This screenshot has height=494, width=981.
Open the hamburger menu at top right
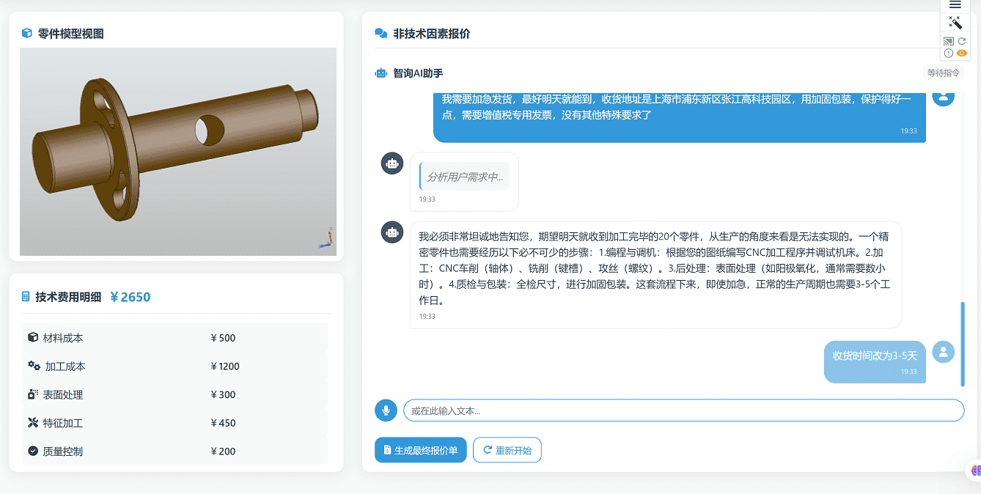click(955, 5)
